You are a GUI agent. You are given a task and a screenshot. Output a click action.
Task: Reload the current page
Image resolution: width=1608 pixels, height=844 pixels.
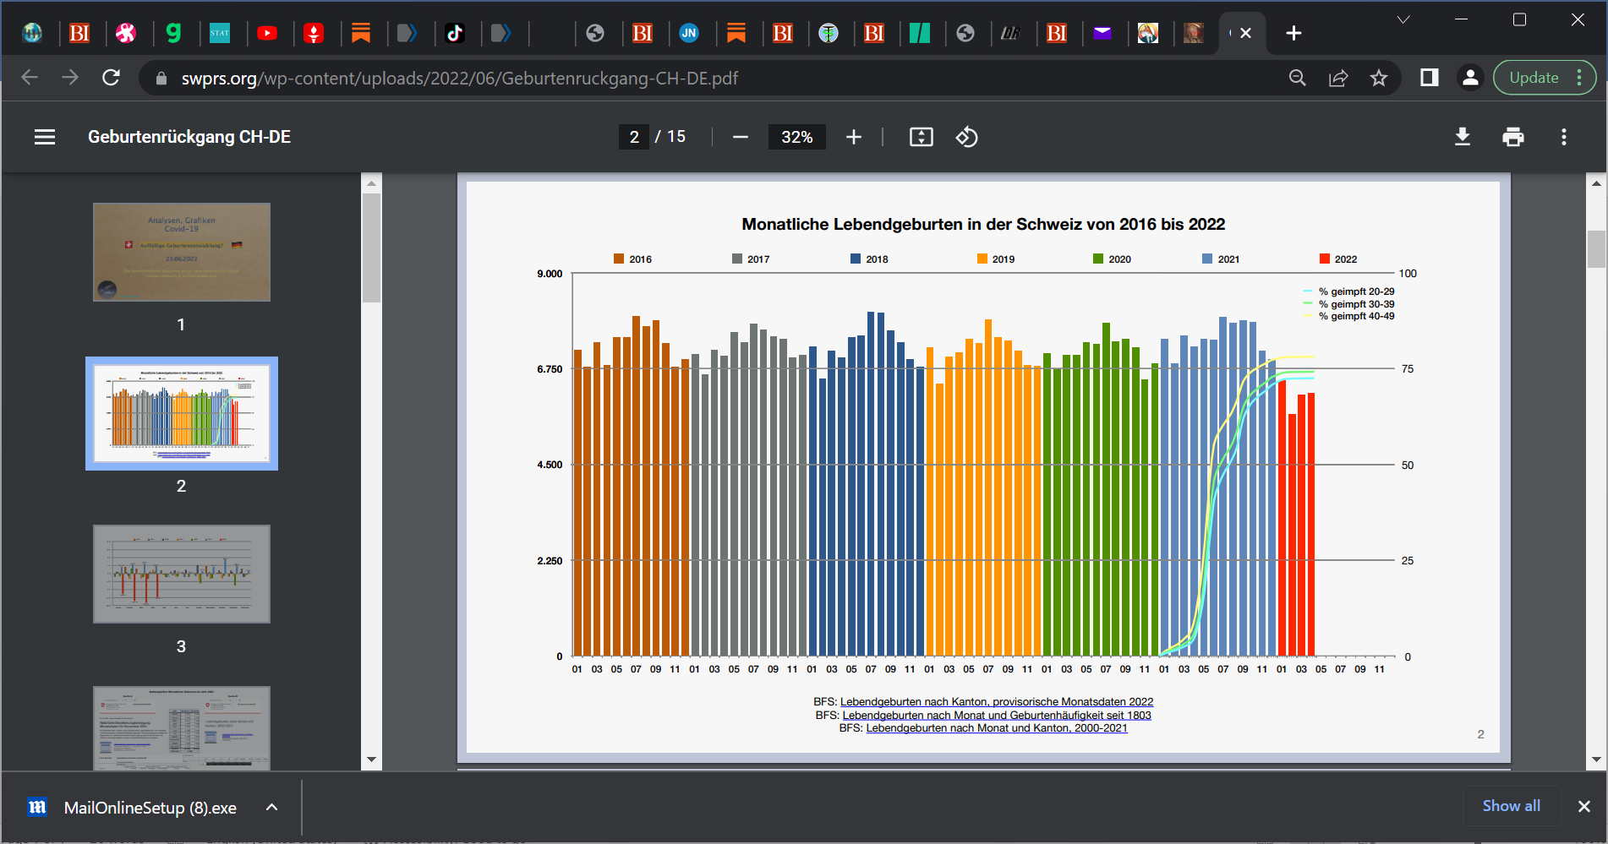click(x=111, y=79)
